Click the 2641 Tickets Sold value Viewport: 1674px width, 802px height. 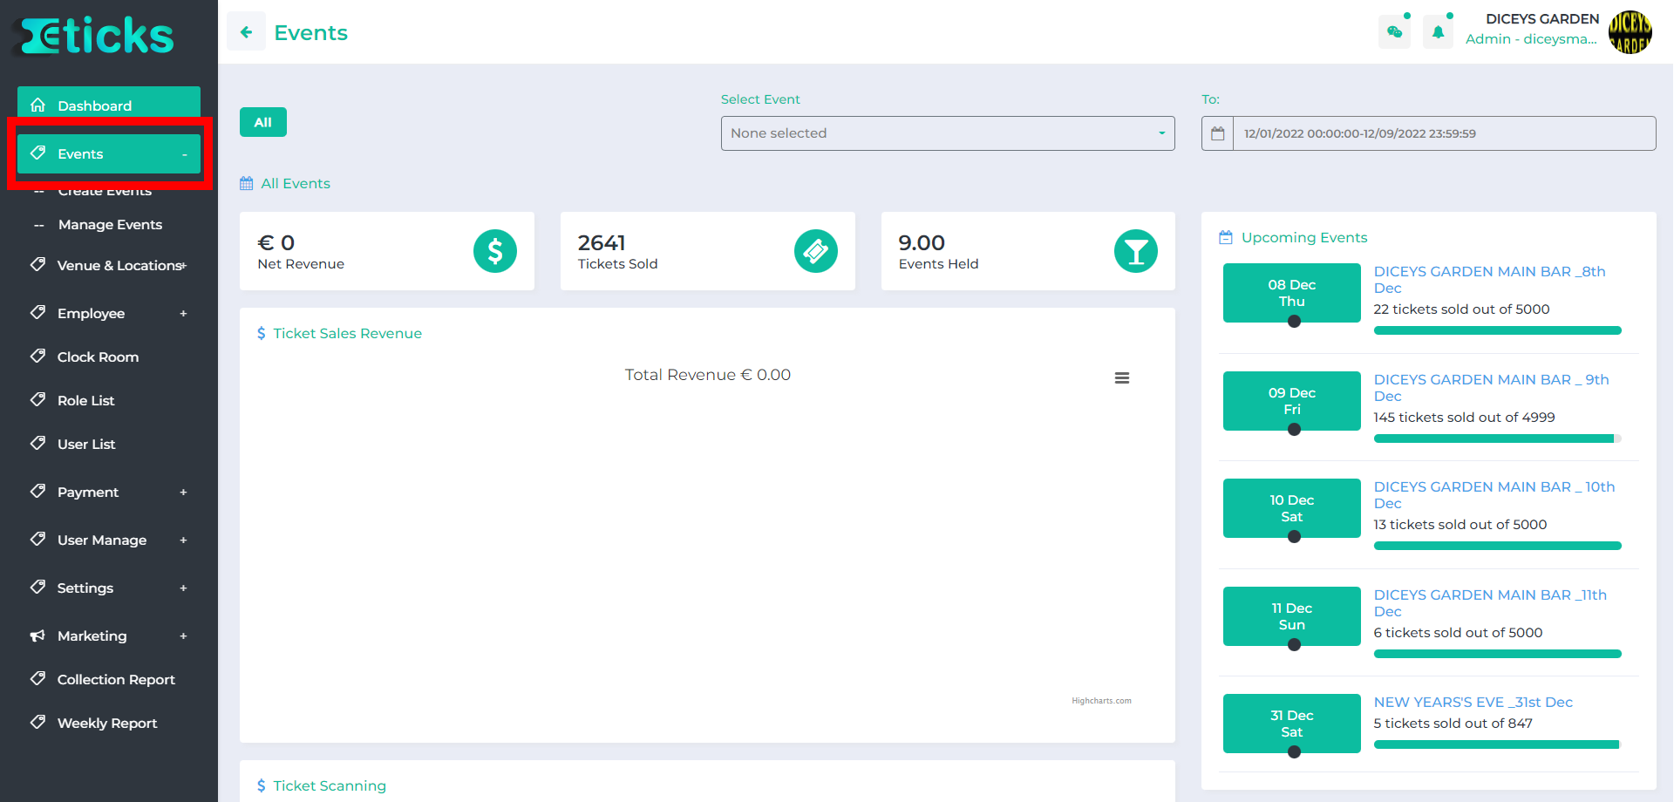(602, 242)
